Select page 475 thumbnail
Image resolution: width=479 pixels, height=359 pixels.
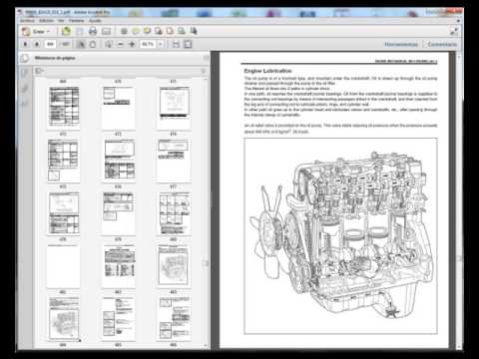pyautogui.click(x=64, y=212)
